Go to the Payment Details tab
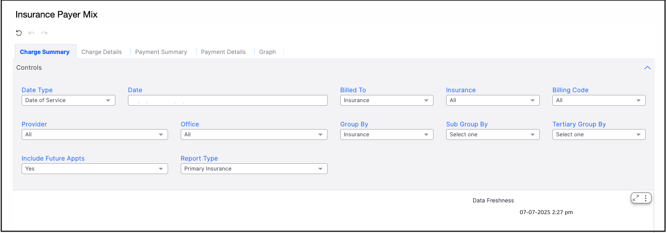The height and width of the screenshot is (233, 666). (x=223, y=52)
